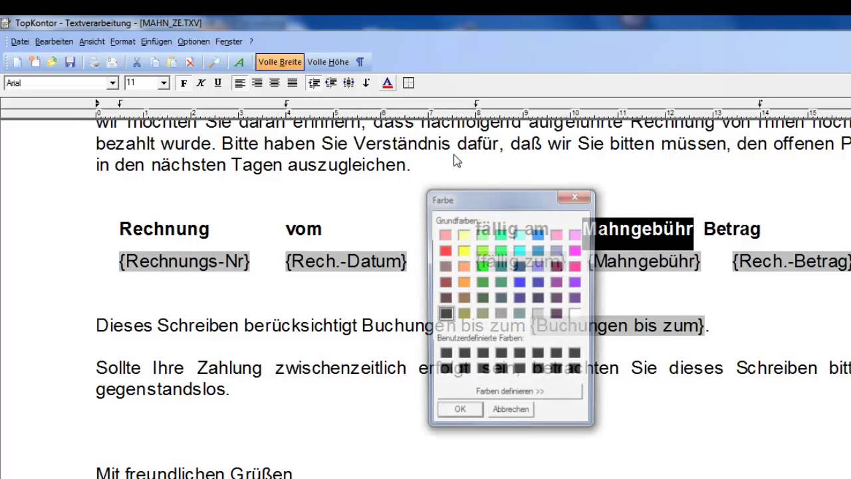Cancel the Farbe dialog with Abbrechen
851x479 pixels.
(x=511, y=409)
